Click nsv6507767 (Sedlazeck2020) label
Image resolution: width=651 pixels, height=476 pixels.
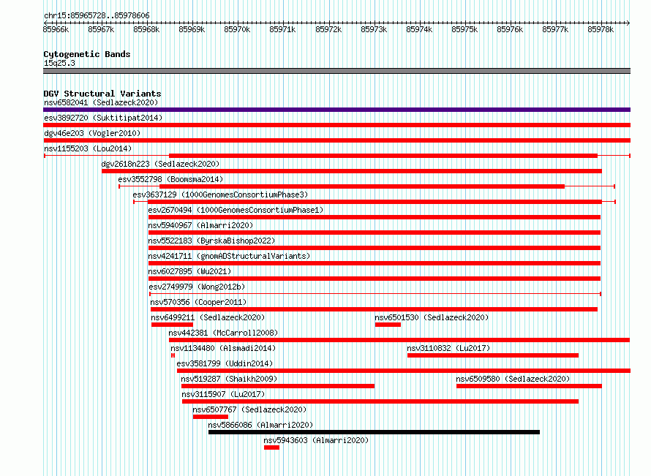click(x=249, y=409)
